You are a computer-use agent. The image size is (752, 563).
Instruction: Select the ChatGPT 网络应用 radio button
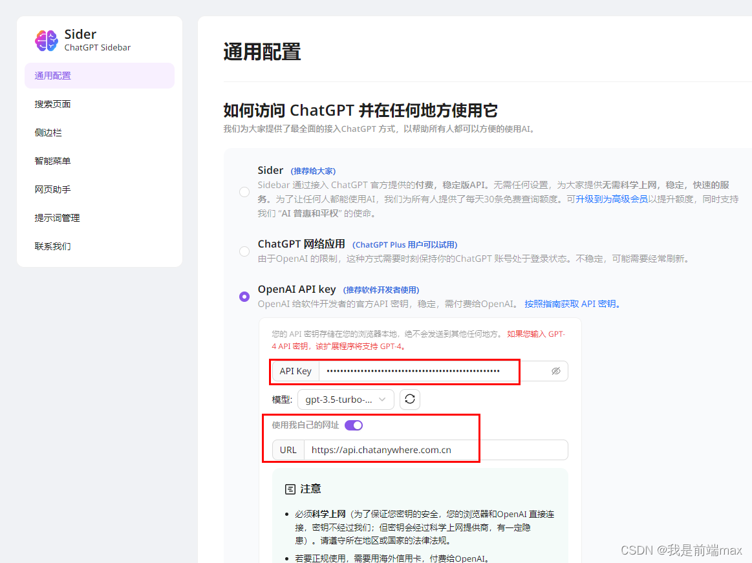click(x=244, y=251)
